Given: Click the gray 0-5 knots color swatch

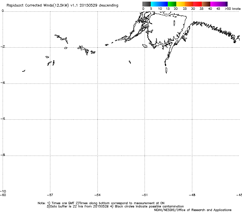Looking at the screenshot, I should (147, 4).
